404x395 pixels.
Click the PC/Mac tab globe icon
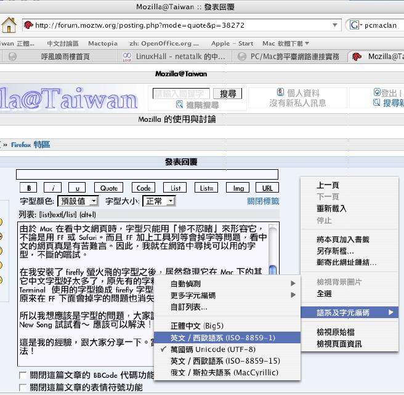(241, 57)
